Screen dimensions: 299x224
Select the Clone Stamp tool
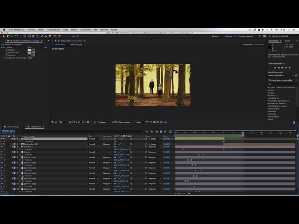[46, 36]
